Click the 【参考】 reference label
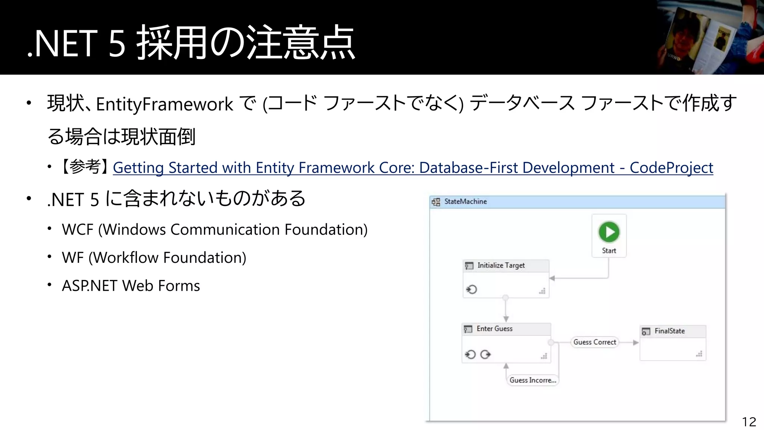This screenshot has height=430, width=764. click(x=85, y=167)
